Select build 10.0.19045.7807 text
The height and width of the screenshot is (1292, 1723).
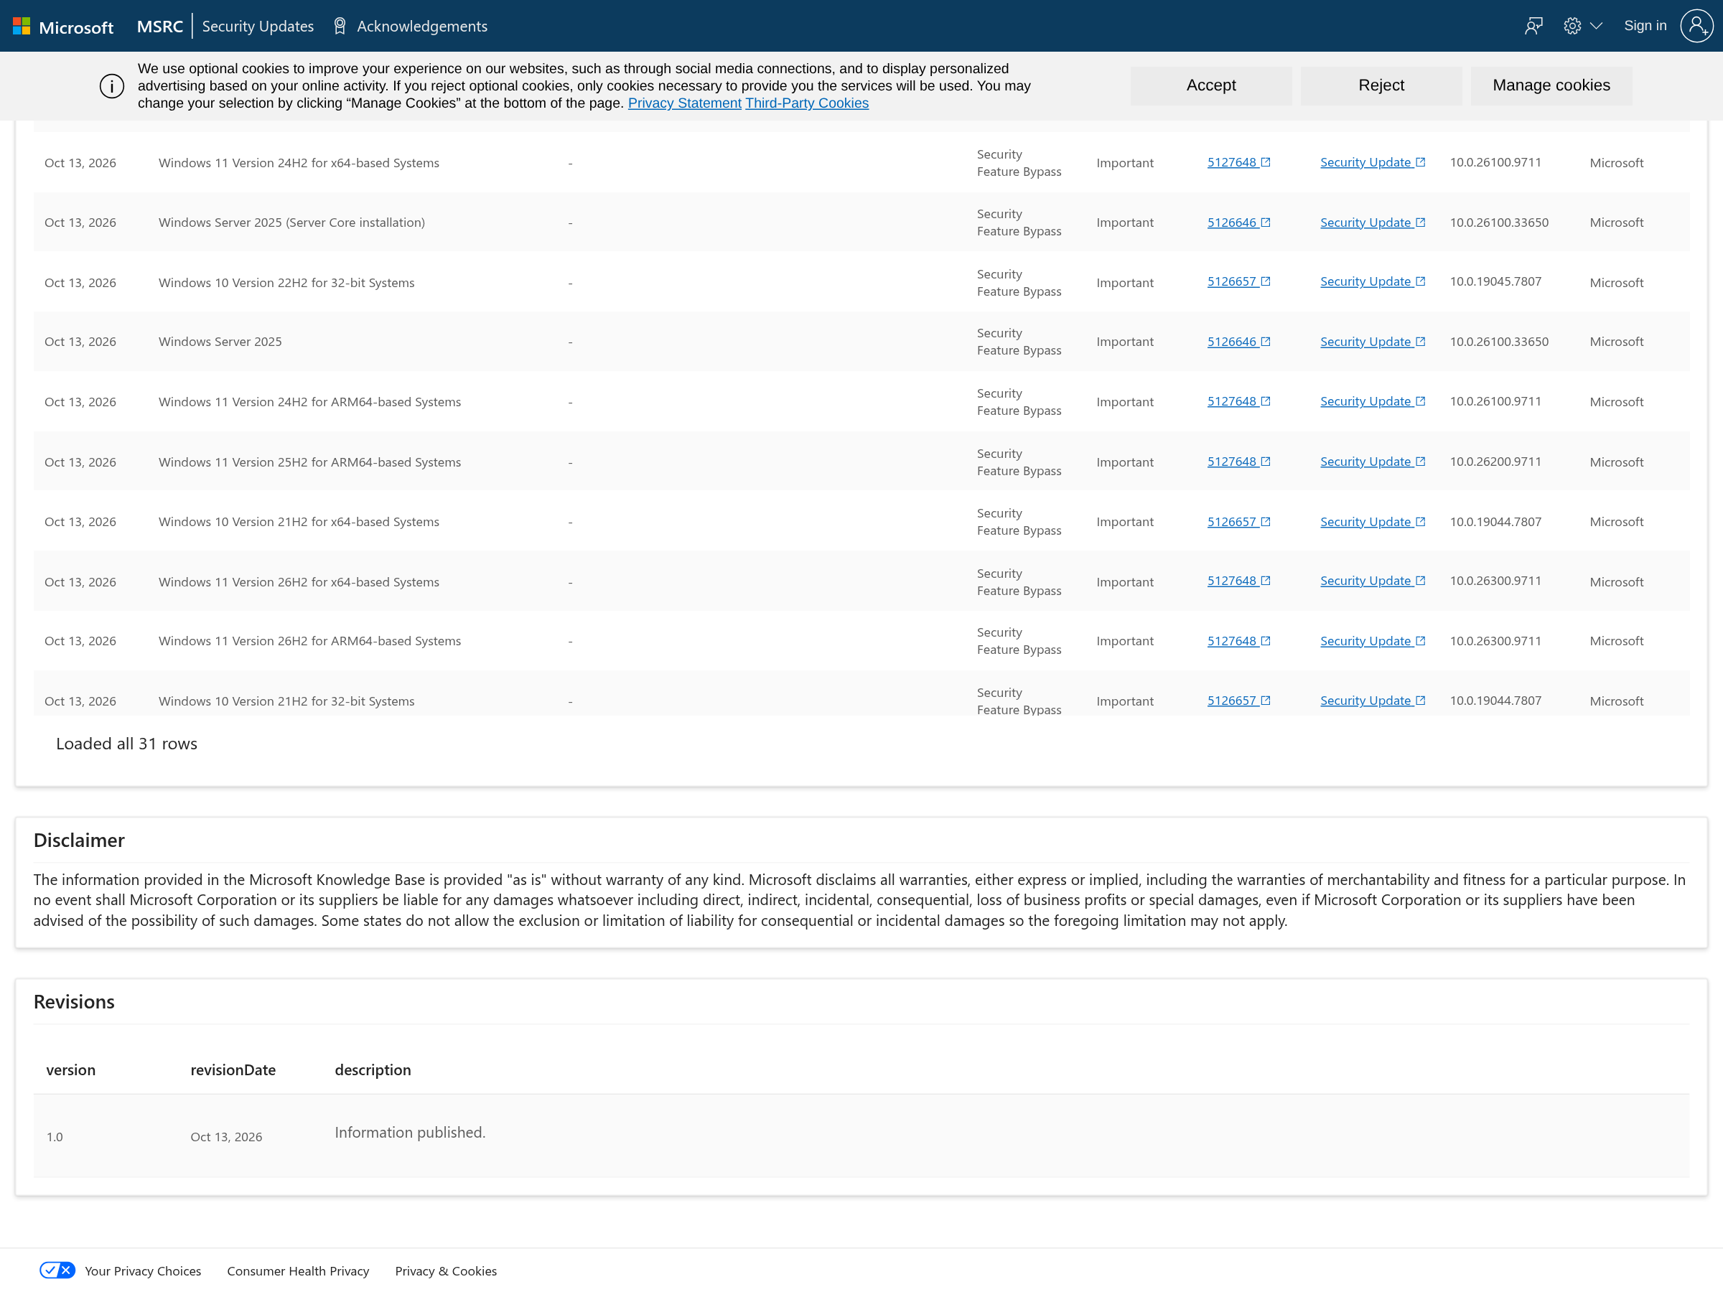[x=1495, y=281]
